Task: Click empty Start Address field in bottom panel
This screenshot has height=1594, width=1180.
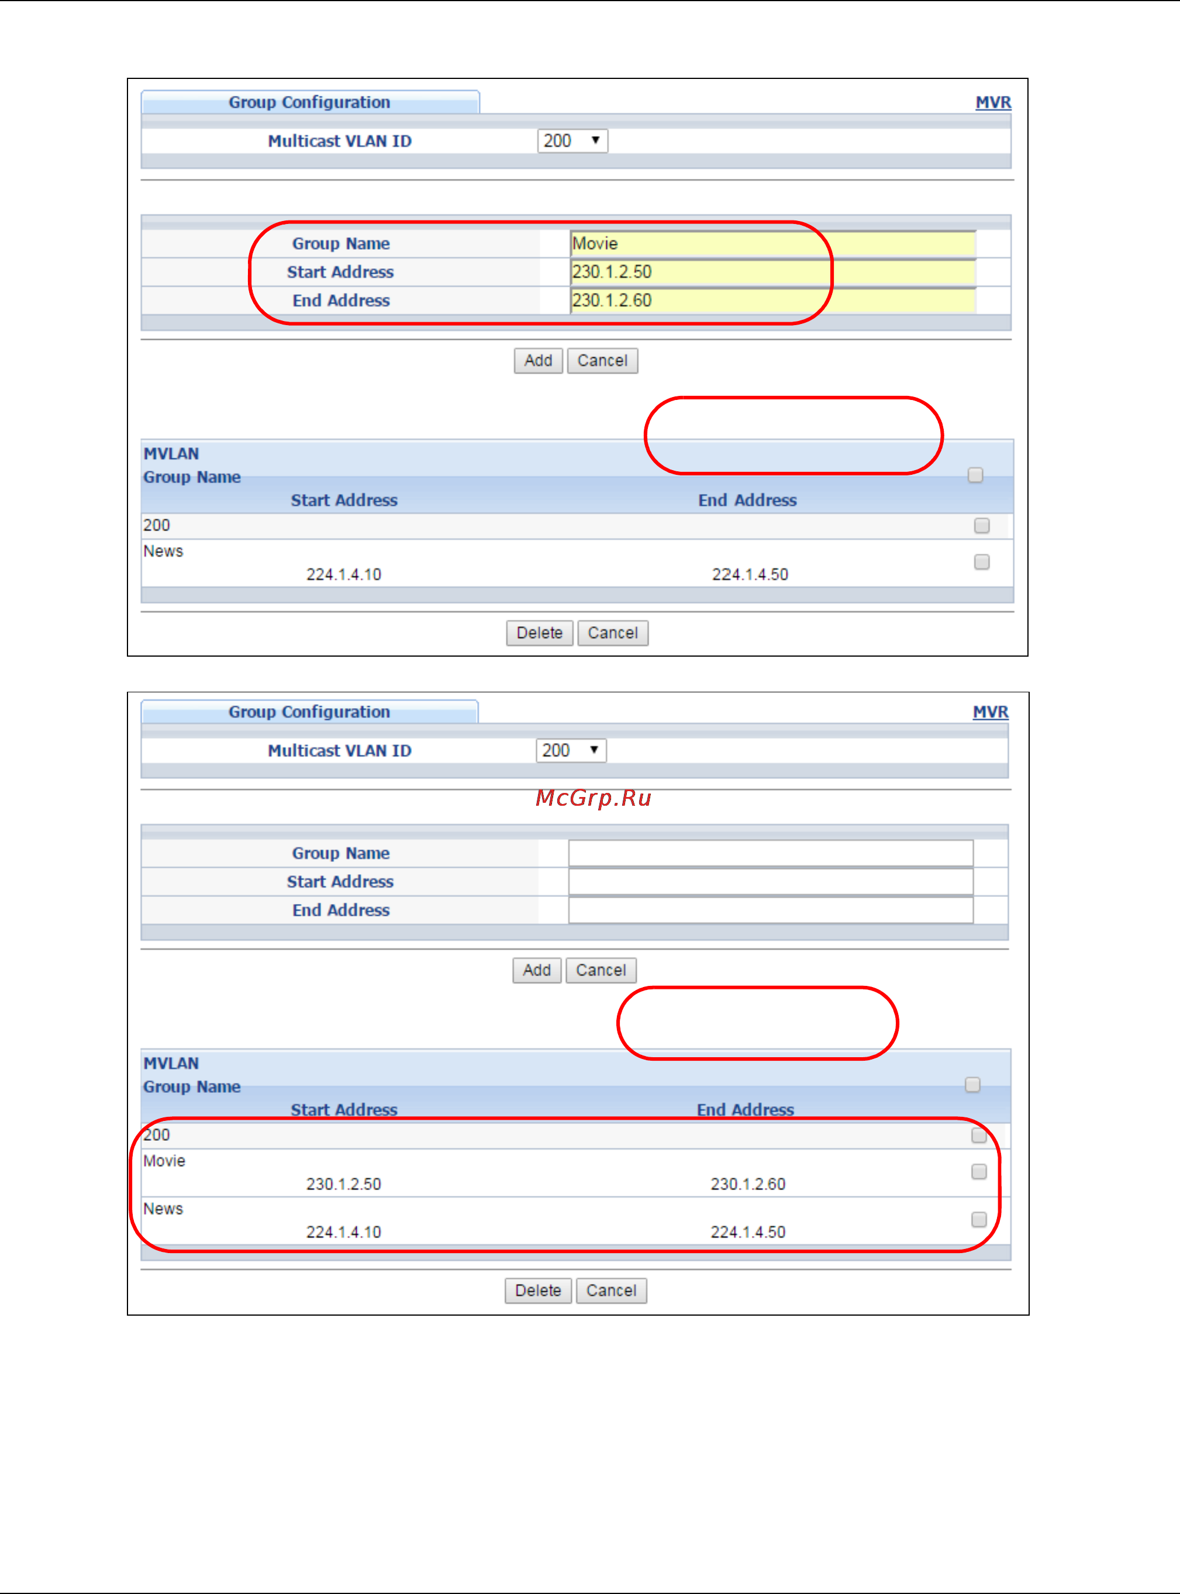Action: 771,882
